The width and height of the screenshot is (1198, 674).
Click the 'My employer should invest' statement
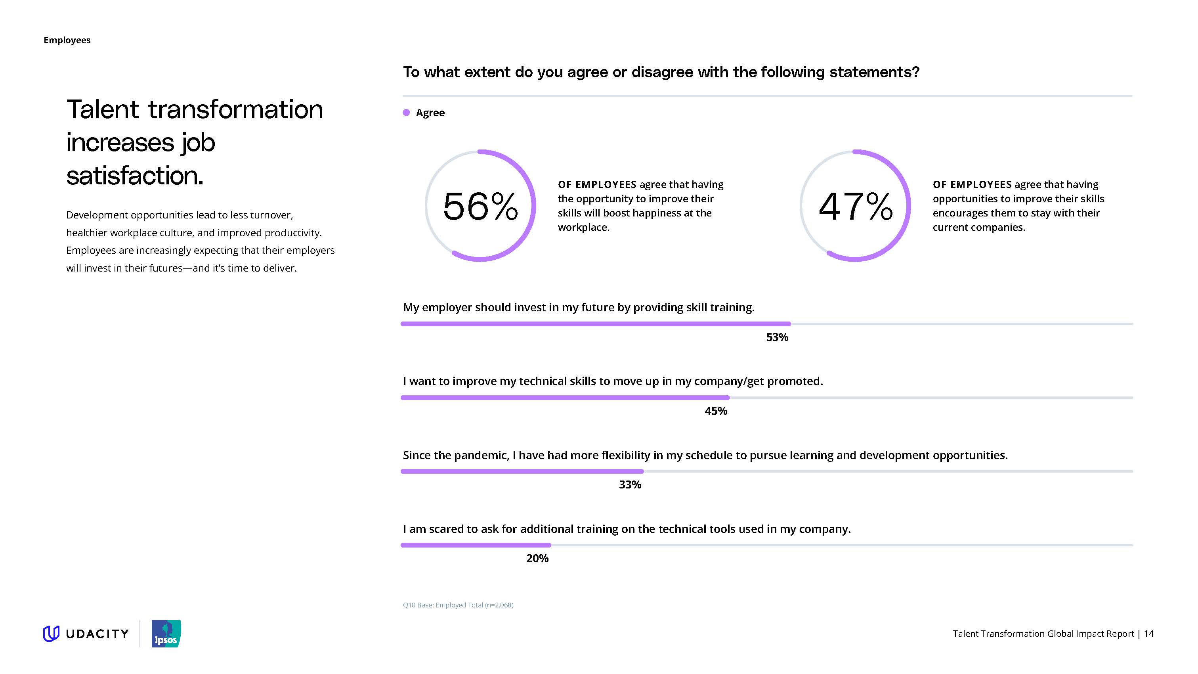(x=579, y=308)
